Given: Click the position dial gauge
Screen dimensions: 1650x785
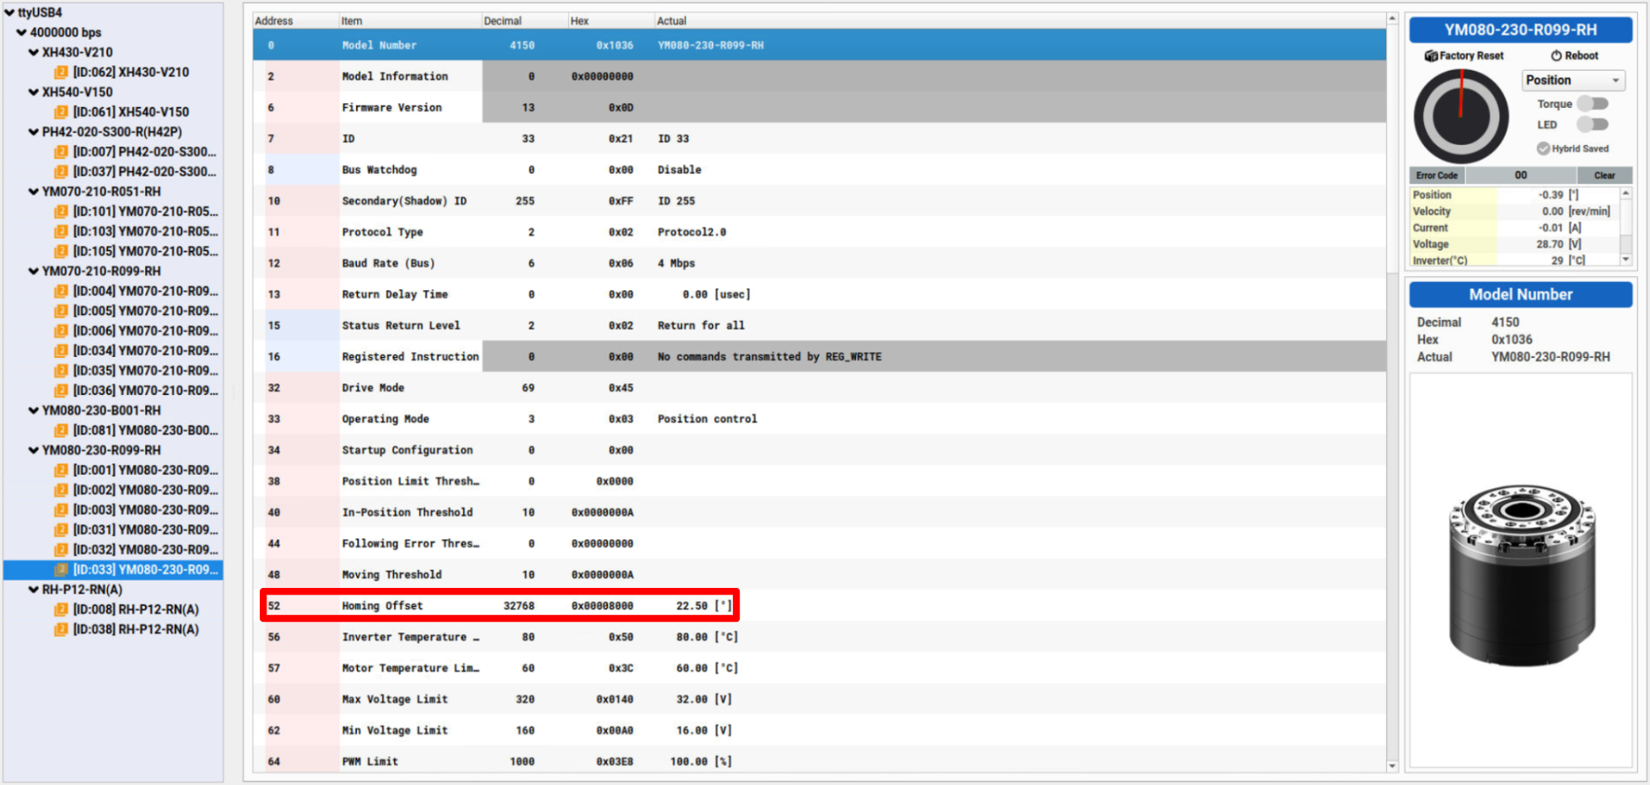Looking at the screenshot, I should [1461, 116].
